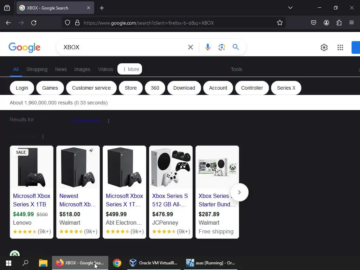Viewport: 360px width, 270px height.
Task: Filter by Store chip
Action: tap(131, 88)
